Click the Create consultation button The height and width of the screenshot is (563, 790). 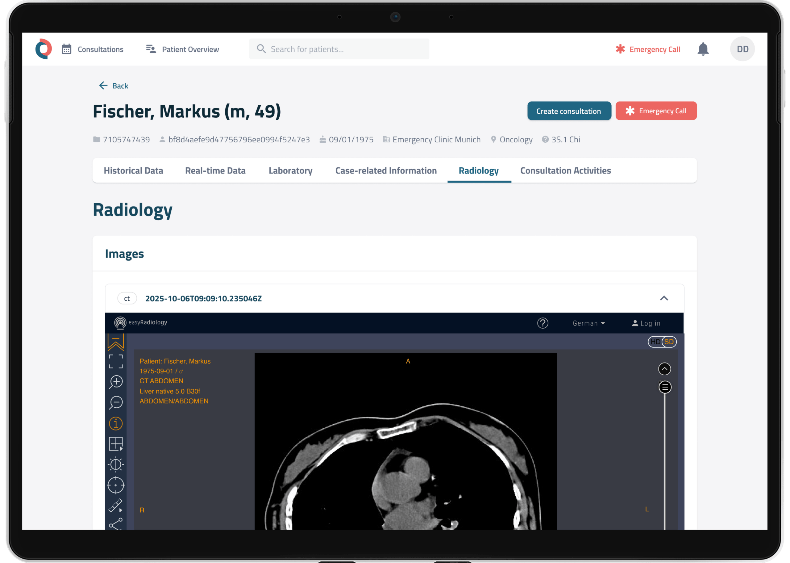click(569, 111)
